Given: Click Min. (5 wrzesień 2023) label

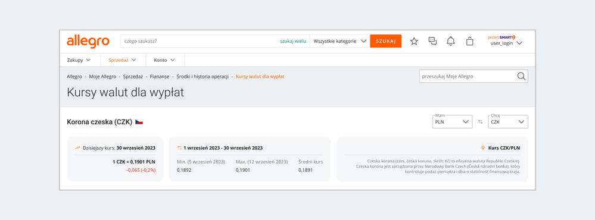Looking at the screenshot, I should [x=201, y=162].
